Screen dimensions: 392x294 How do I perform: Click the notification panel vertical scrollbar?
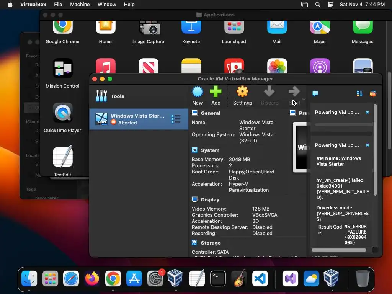[x=375, y=150]
